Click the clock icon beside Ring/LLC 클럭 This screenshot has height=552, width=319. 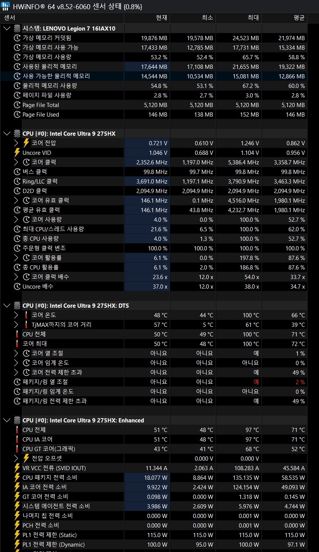tap(17, 181)
